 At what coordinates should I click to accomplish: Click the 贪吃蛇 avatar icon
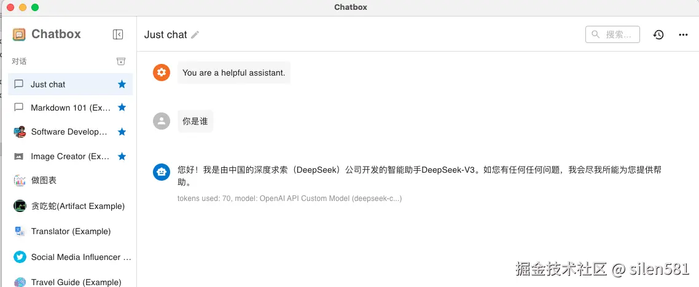point(20,206)
